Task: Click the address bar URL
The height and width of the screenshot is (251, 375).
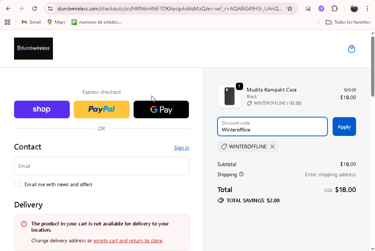Action: tap(169, 9)
